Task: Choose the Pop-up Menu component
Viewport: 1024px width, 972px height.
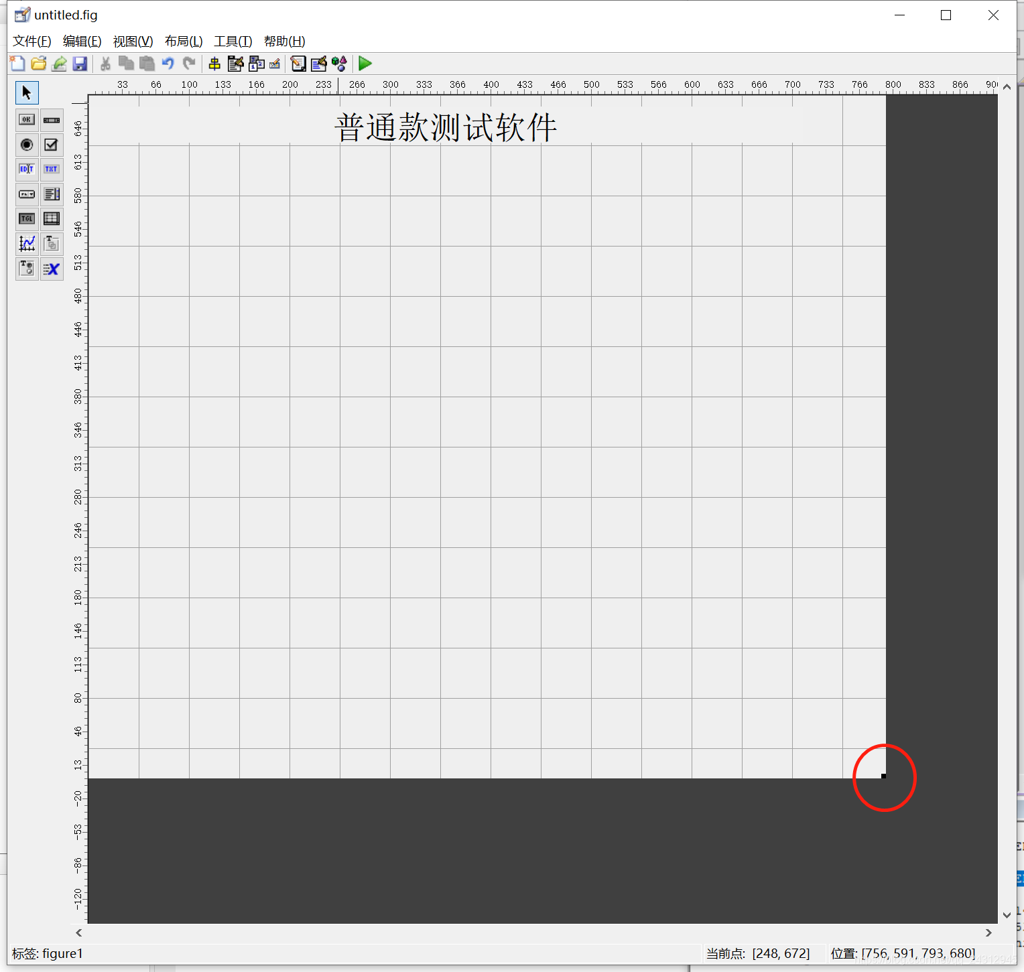Action: coord(27,194)
